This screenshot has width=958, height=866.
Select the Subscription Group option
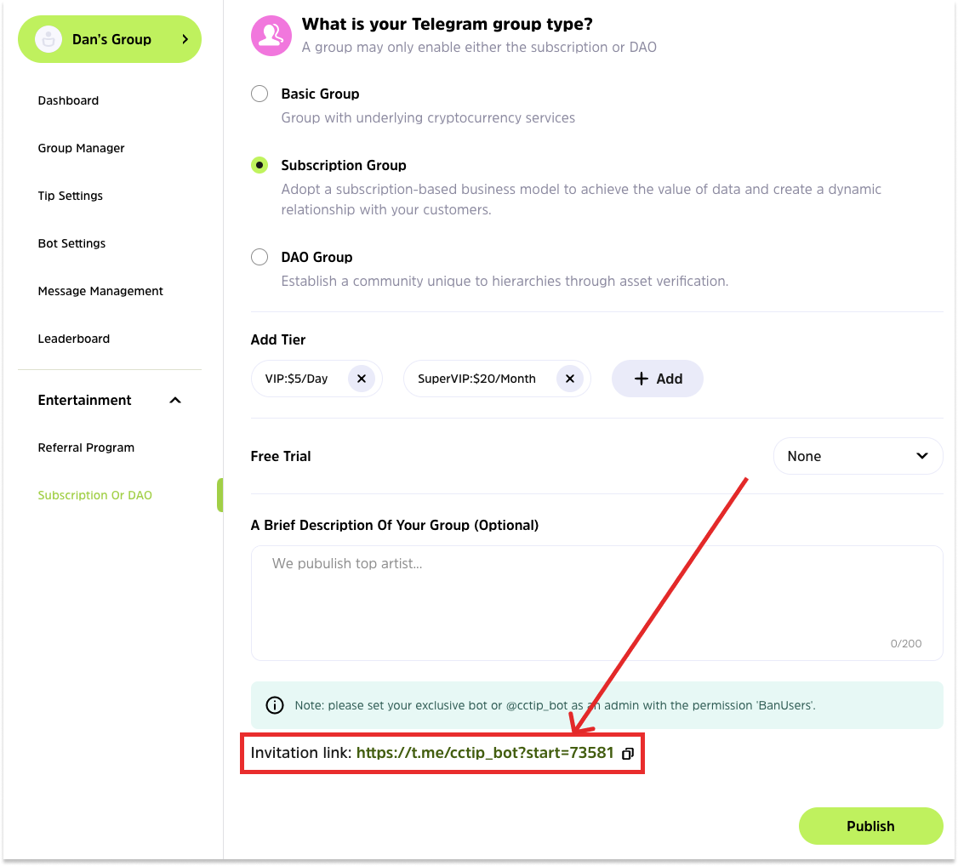click(x=259, y=165)
